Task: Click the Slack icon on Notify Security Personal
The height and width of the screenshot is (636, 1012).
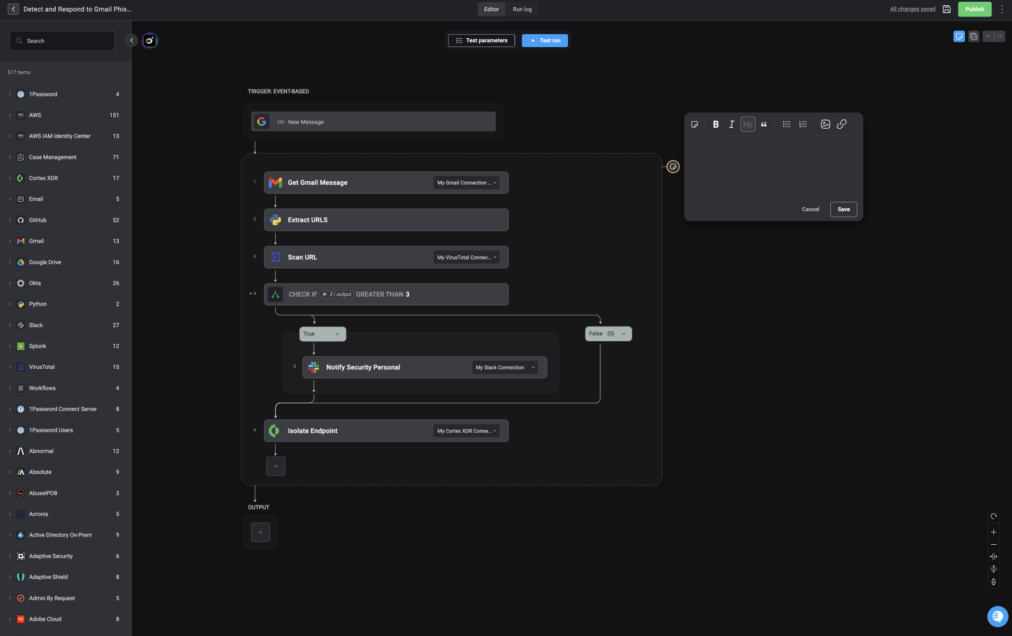Action: (314, 367)
